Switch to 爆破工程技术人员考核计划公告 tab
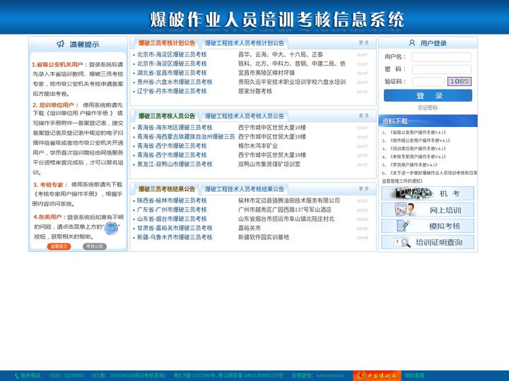This screenshot has height=381, width=509. pyautogui.click(x=244, y=43)
